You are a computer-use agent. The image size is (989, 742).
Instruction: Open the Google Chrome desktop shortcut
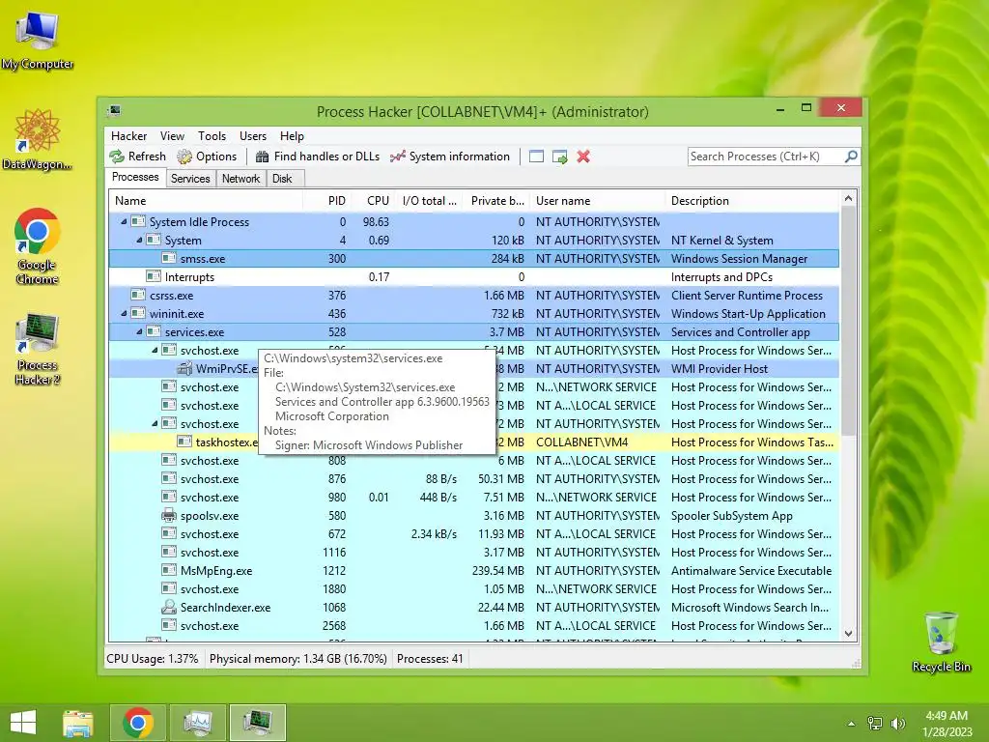coord(38,246)
